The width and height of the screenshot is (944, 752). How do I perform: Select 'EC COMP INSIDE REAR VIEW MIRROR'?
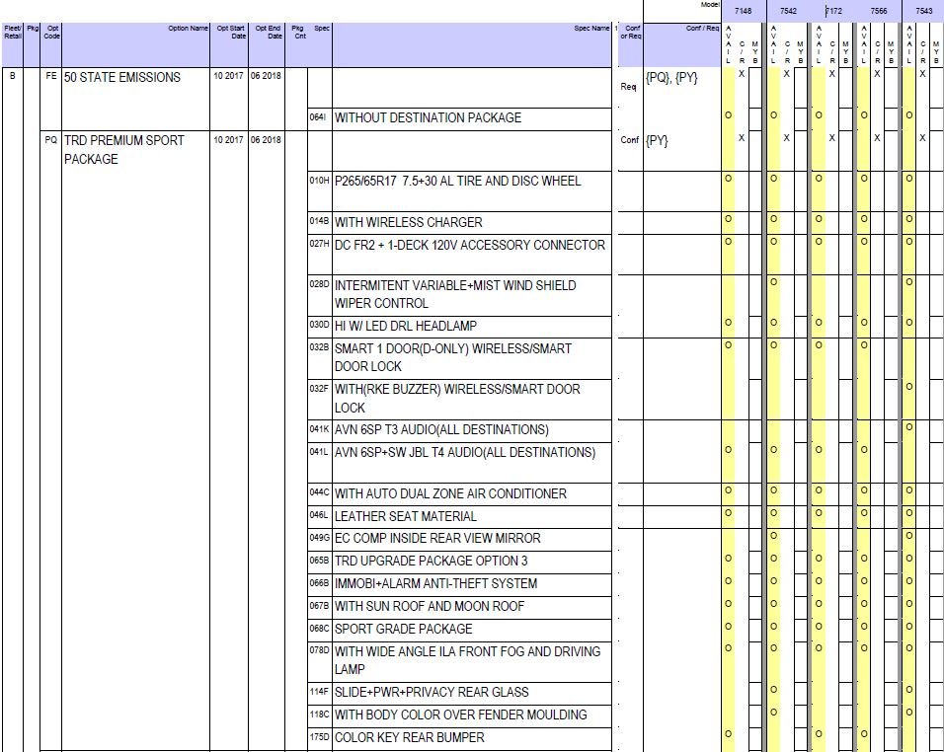pos(437,538)
